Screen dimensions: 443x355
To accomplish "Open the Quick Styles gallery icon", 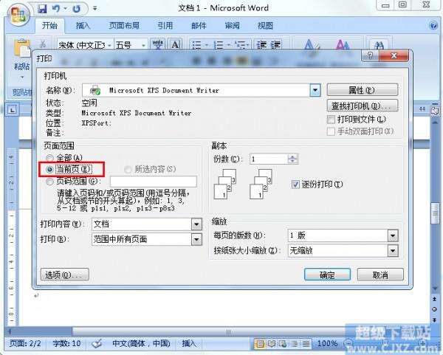I will click(312, 45).
